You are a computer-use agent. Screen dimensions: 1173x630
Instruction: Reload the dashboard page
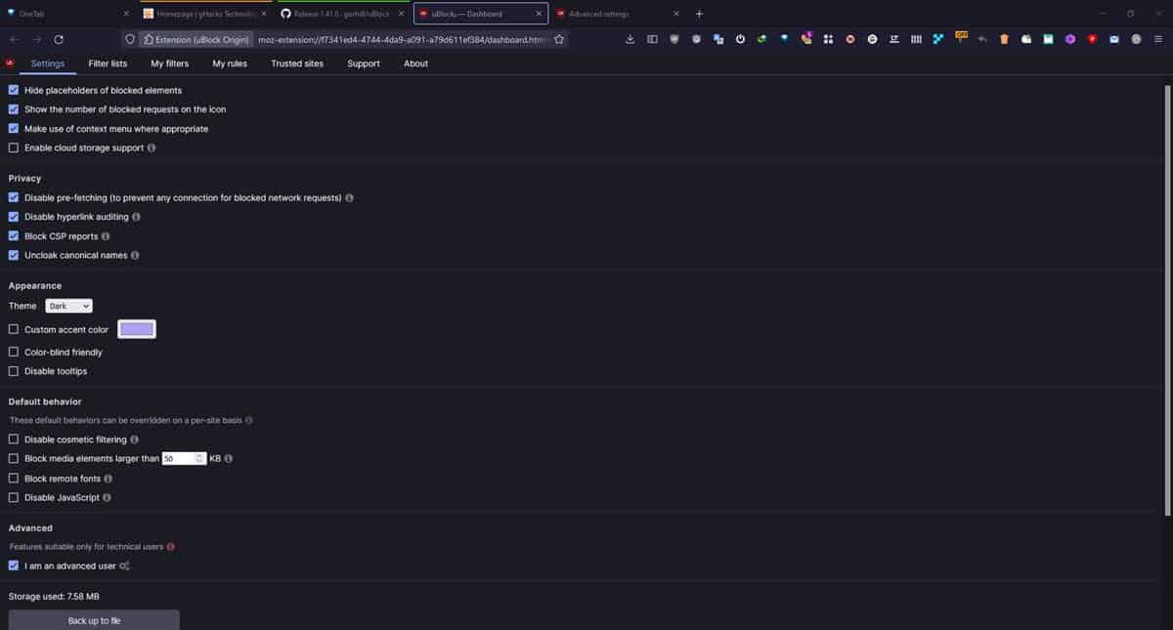coord(59,40)
